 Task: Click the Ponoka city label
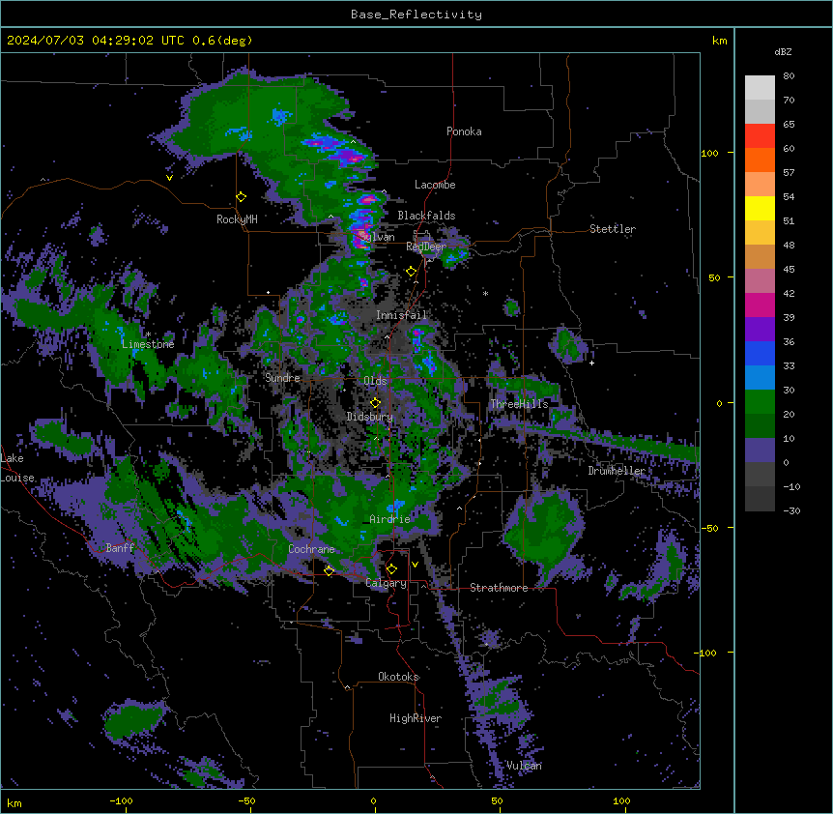coord(464,131)
